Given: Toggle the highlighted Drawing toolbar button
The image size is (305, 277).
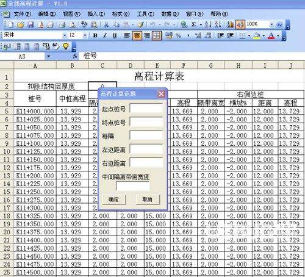Looking at the screenshot, I should coord(240,25).
